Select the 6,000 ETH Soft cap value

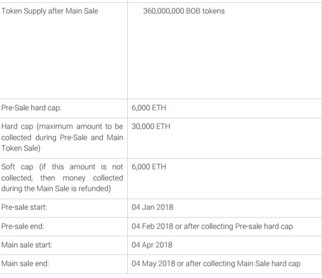(x=148, y=167)
